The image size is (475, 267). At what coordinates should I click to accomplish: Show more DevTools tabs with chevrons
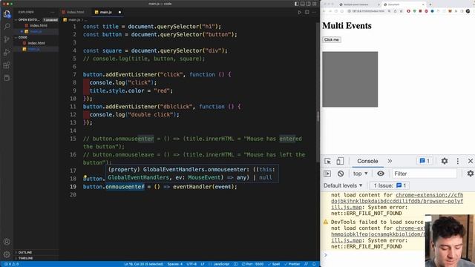[x=390, y=161]
